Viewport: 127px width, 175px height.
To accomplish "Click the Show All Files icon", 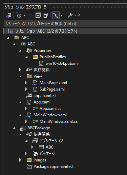I will pyautogui.click(x=45, y=15).
